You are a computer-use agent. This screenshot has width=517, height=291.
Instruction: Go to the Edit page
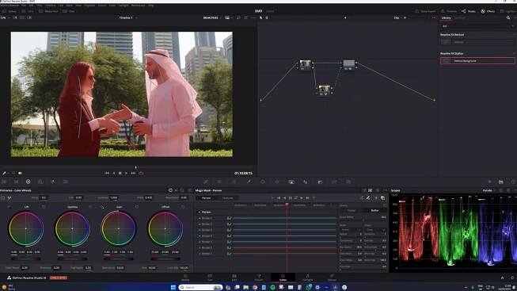click(234, 278)
